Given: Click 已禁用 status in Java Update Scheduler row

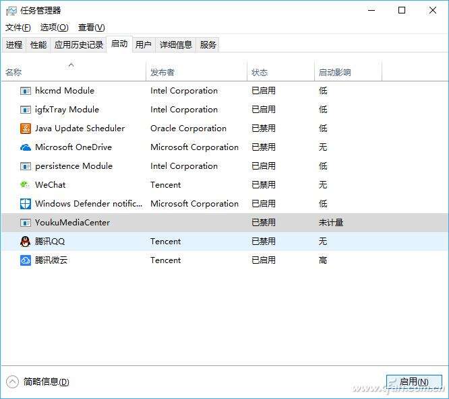Looking at the screenshot, I should pos(264,129).
